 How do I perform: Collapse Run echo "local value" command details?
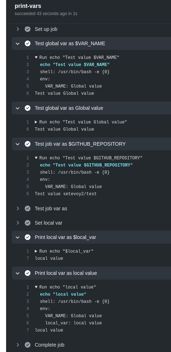[36, 287]
